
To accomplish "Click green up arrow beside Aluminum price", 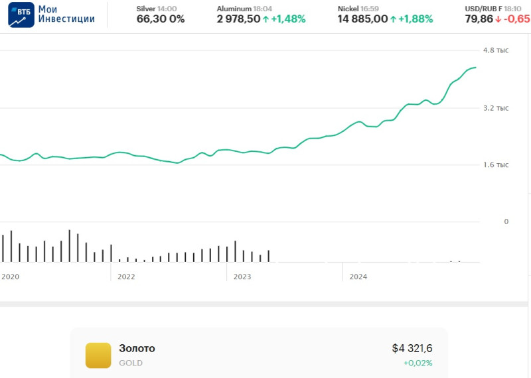I will click(266, 19).
